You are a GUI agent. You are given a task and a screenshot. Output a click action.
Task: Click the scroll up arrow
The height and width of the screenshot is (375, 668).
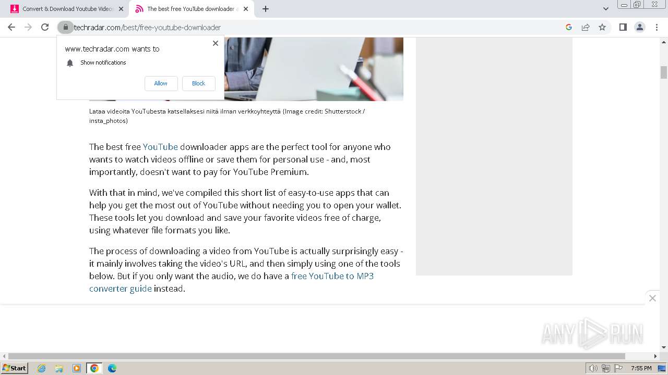click(x=664, y=41)
